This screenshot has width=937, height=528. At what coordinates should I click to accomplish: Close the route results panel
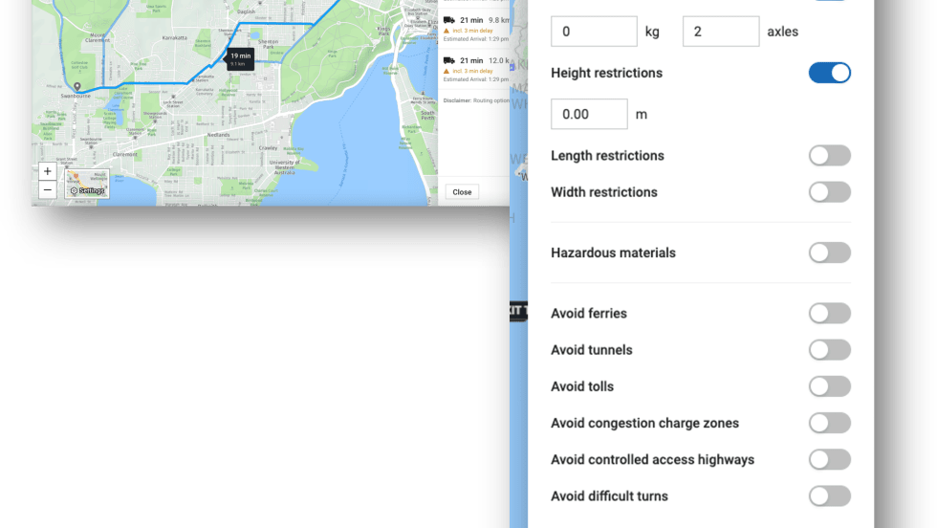(x=462, y=191)
